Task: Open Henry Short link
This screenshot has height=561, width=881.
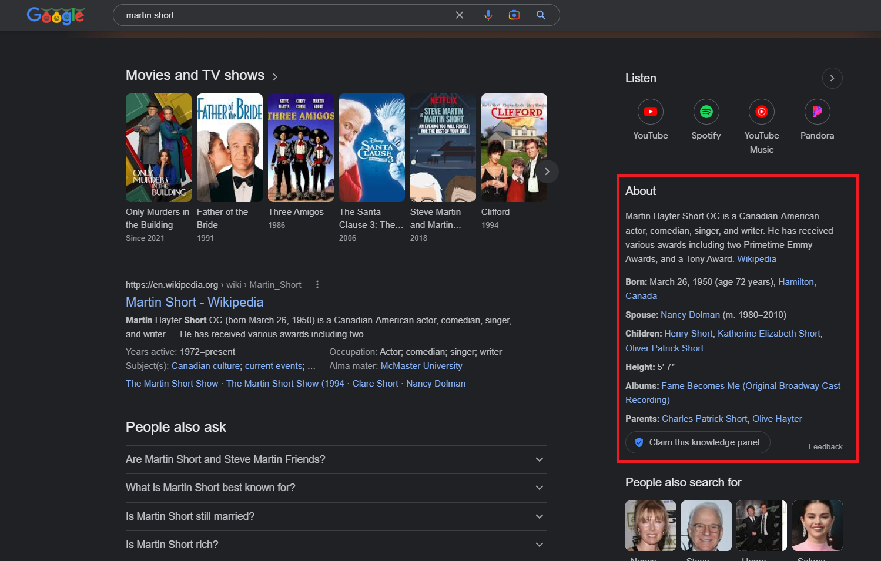Action: tap(688, 334)
